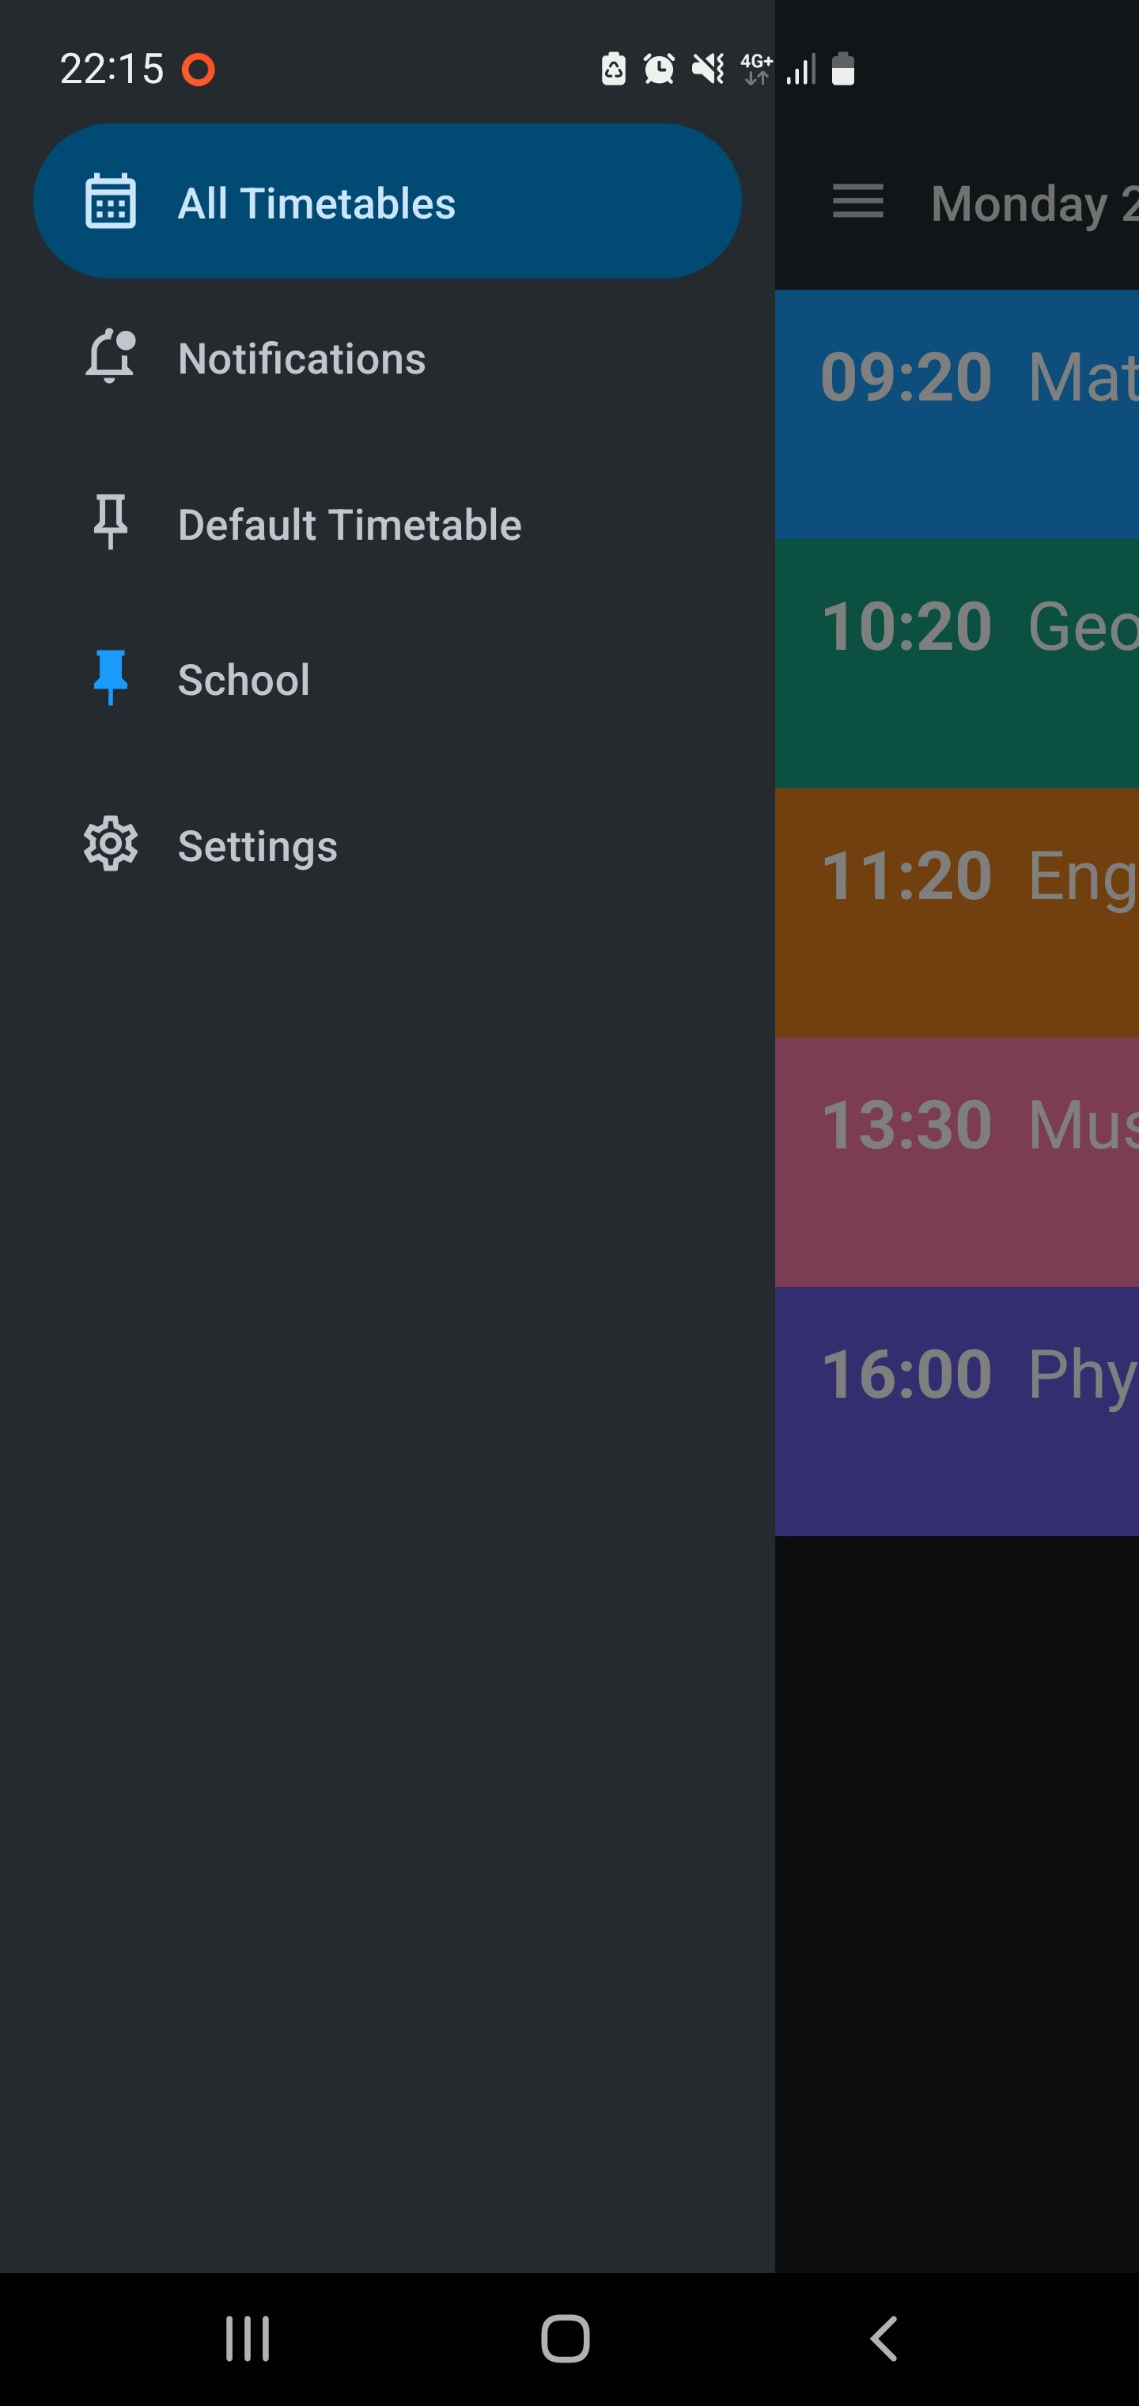The image size is (1139, 2406).
Task: Tap the hamburger menu icon beside Monday
Action: click(858, 202)
